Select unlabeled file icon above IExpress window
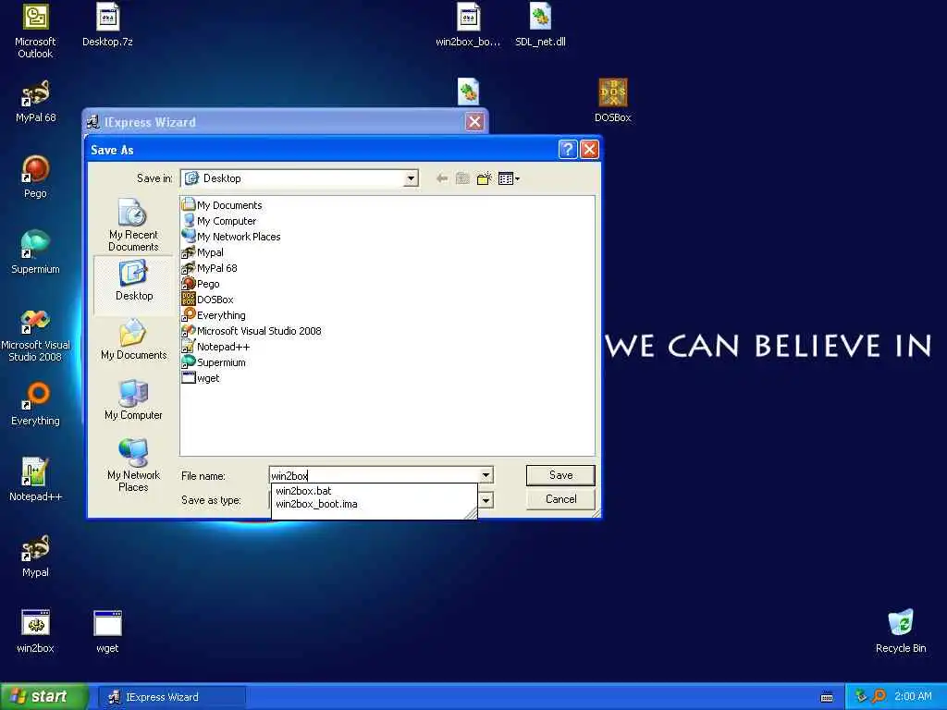Image resolution: width=947 pixels, height=710 pixels. click(x=468, y=92)
